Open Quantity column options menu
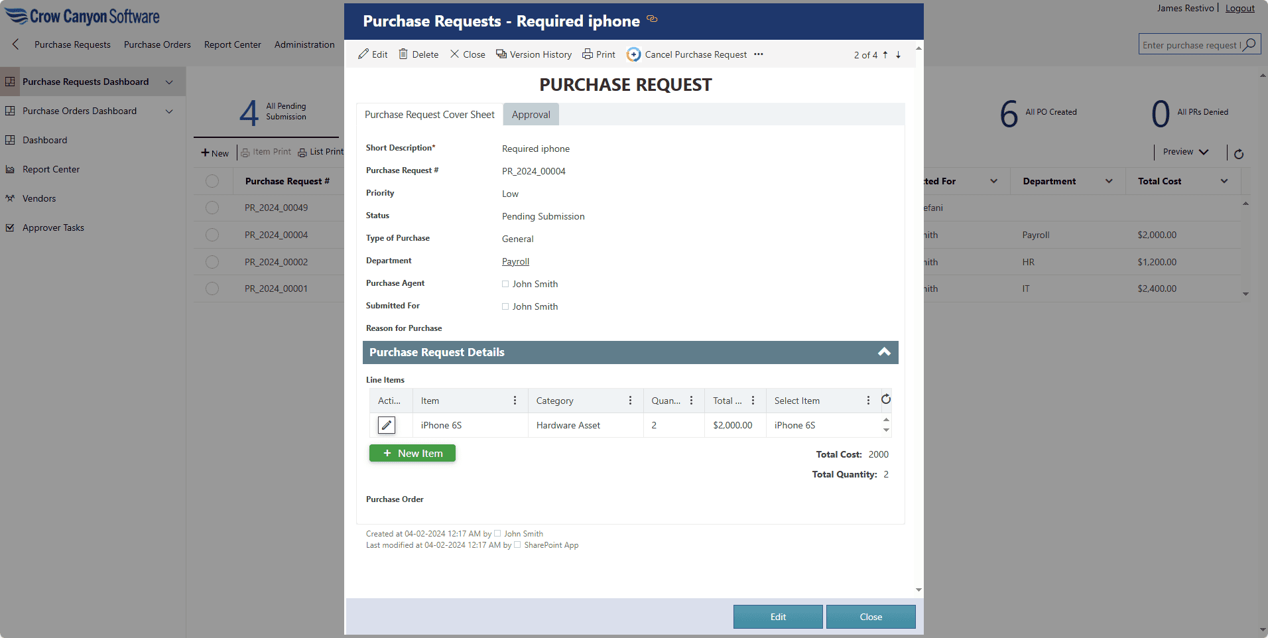Image resolution: width=1268 pixels, height=638 pixels. tap(691, 401)
